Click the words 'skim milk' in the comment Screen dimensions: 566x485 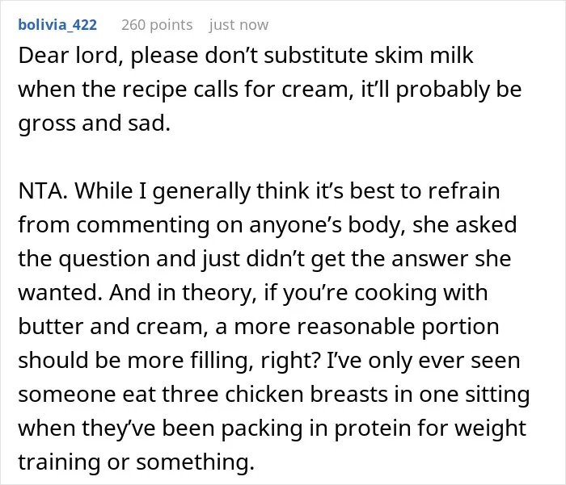[x=424, y=56]
